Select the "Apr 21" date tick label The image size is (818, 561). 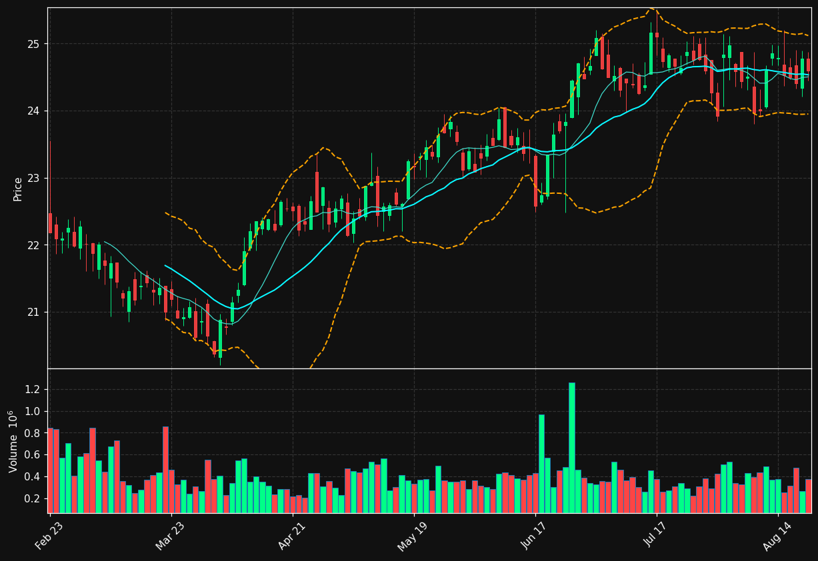292,535
